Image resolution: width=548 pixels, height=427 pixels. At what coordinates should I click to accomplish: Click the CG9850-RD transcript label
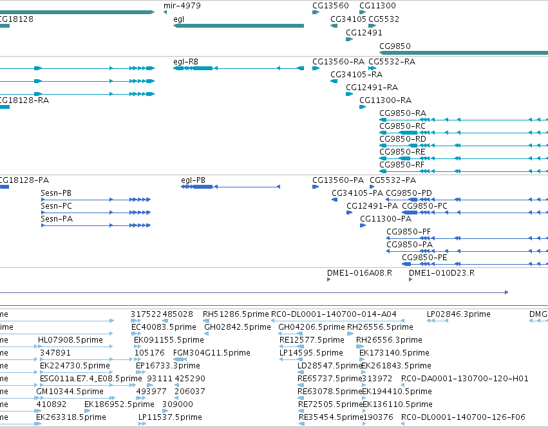point(403,138)
